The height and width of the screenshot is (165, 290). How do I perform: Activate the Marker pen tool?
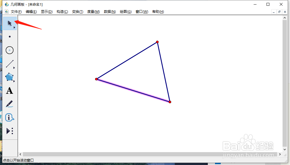(x=9, y=104)
